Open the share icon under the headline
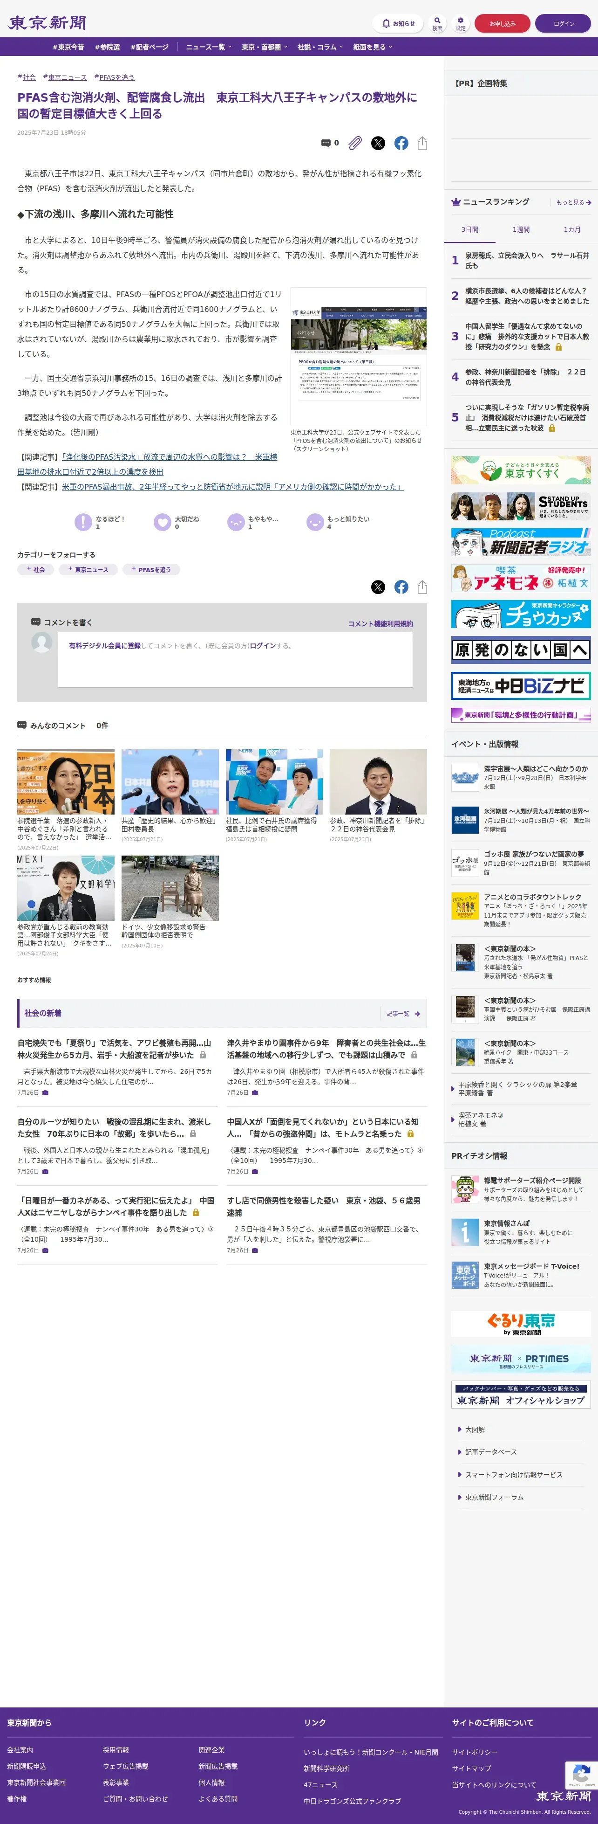This screenshot has width=598, height=1824. point(422,143)
